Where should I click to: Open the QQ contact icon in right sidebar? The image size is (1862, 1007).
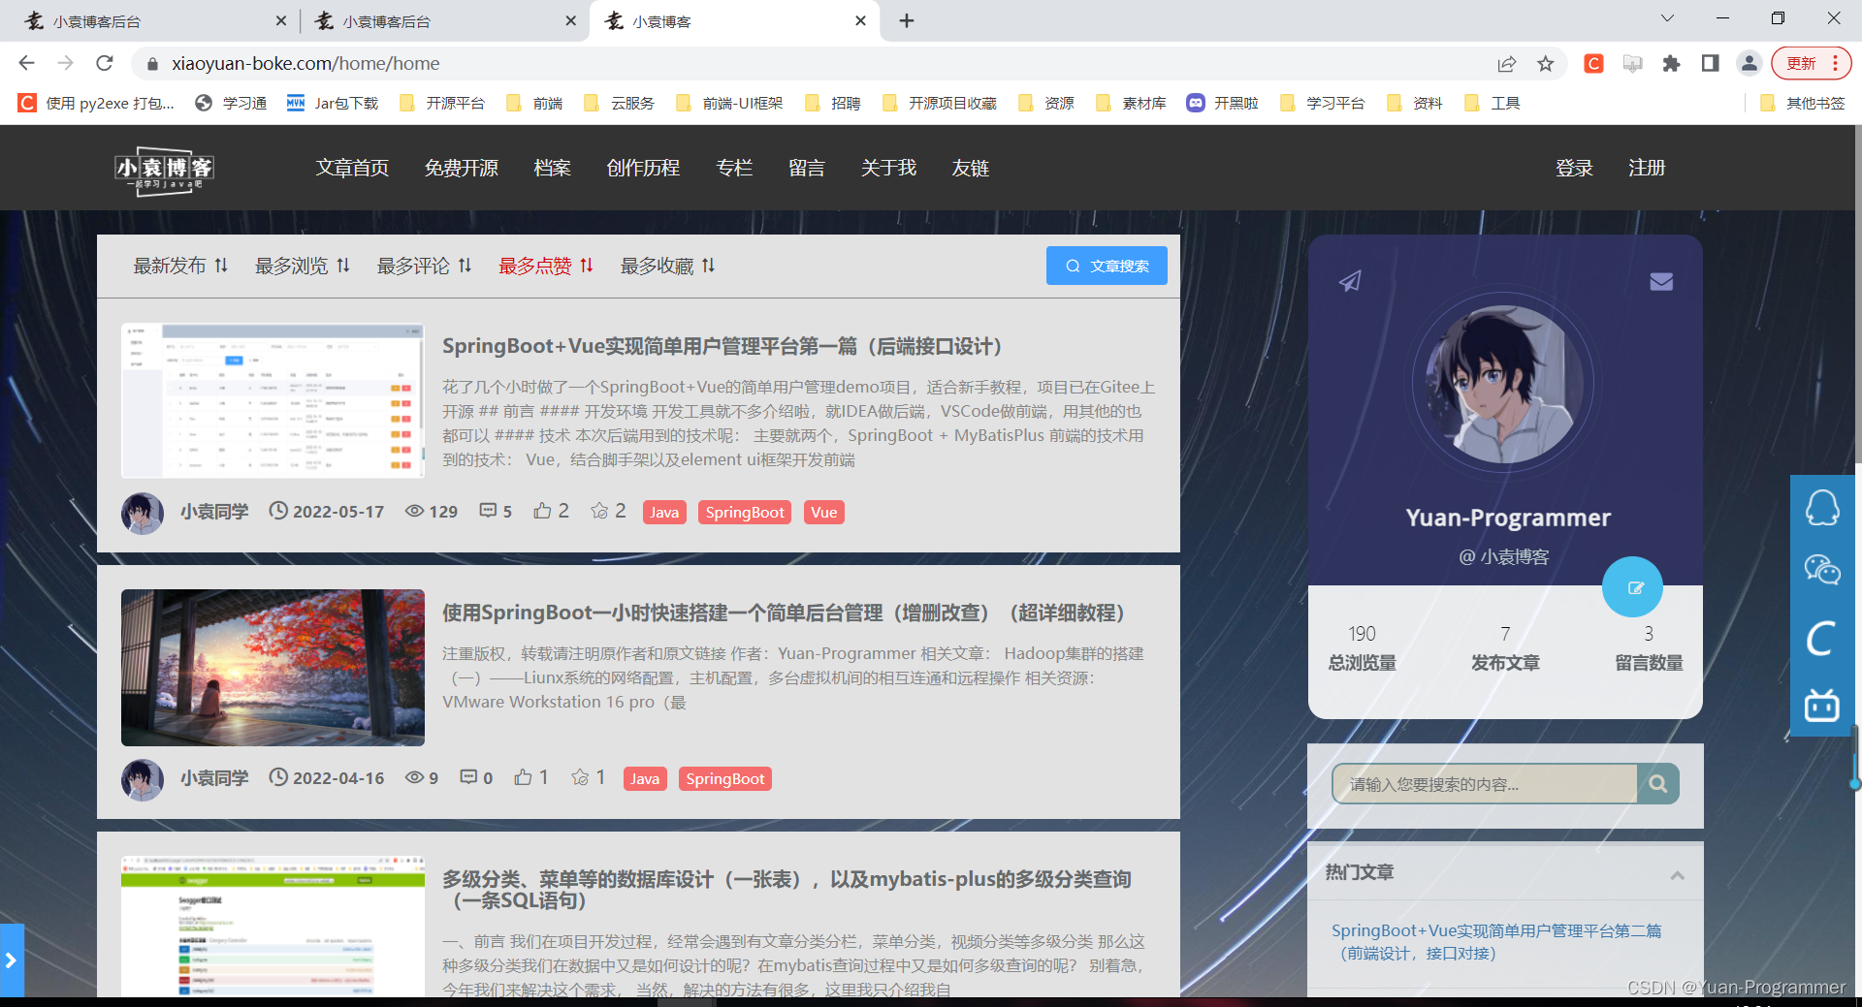coord(1822,508)
